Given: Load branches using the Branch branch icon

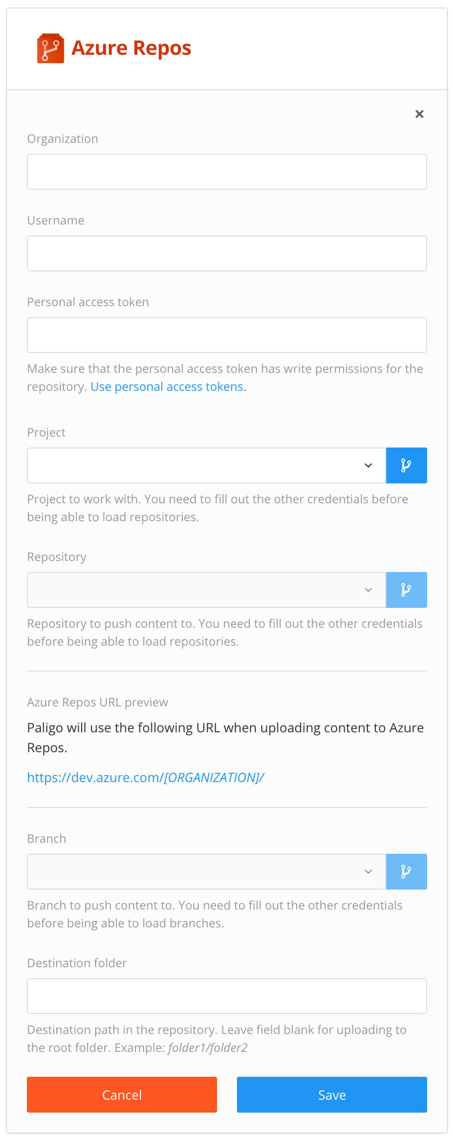Looking at the screenshot, I should pyautogui.click(x=406, y=871).
